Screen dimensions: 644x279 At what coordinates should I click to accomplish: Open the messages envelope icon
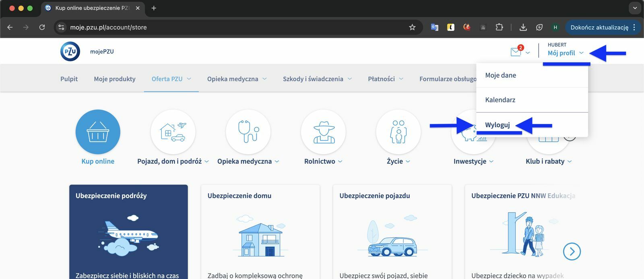click(516, 52)
